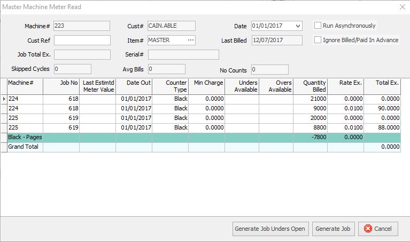Click the Cust Ref input field
Screen dimensions: 410x242
[82, 41]
